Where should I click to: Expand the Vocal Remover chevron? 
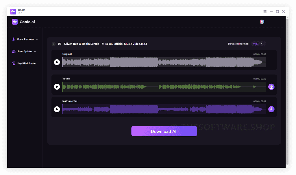[37, 40]
